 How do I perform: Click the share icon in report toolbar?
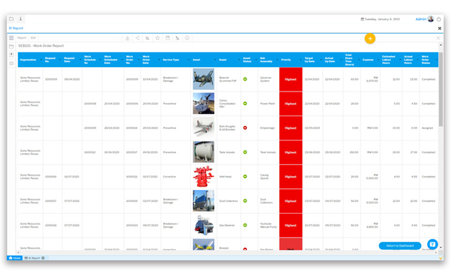pos(138,38)
